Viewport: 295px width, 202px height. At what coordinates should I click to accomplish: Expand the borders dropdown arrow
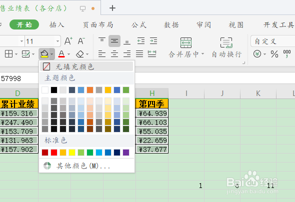click(16, 54)
